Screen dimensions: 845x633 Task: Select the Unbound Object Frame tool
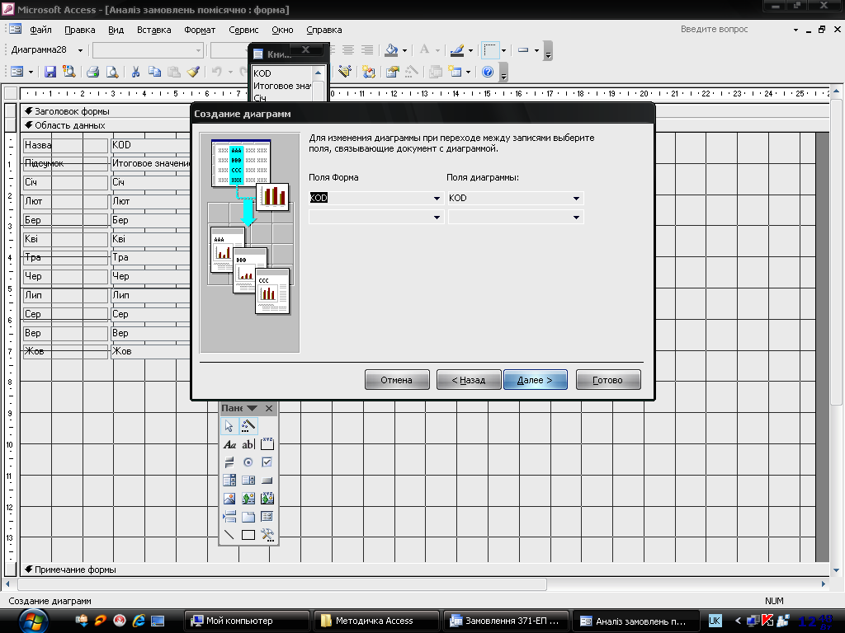coord(248,499)
